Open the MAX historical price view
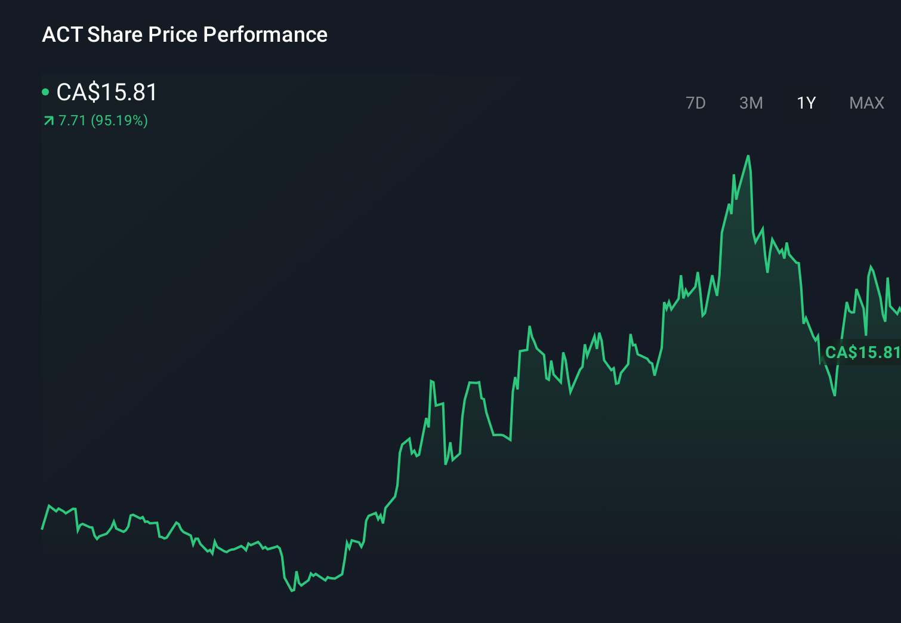The width and height of the screenshot is (901, 623). pyautogui.click(x=866, y=103)
